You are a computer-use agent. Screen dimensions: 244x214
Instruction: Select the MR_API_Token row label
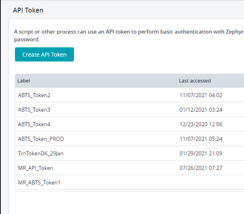[36, 168]
